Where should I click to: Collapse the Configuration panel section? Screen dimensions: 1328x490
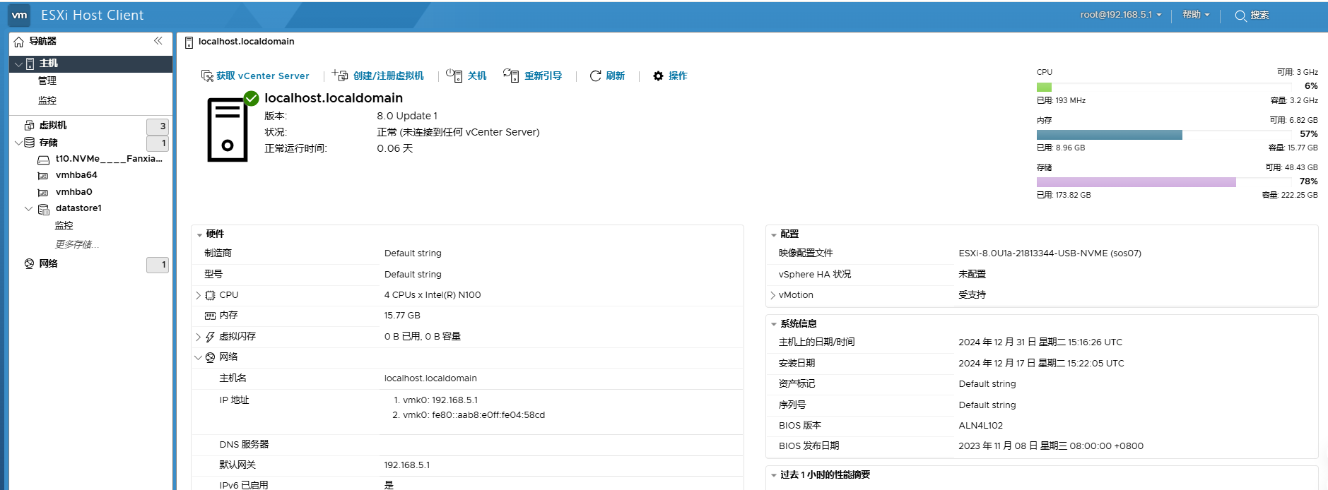tap(774, 234)
